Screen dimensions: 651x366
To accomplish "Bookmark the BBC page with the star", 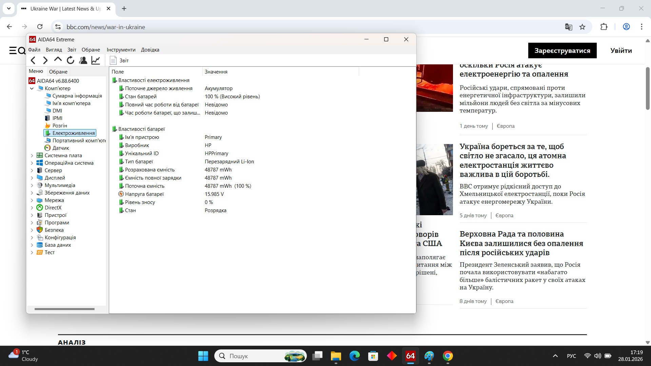I will tap(583, 27).
